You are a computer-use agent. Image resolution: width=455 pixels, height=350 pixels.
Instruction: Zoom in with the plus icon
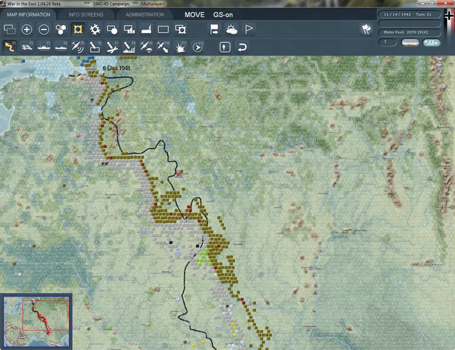pyautogui.click(x=27, y=29)
